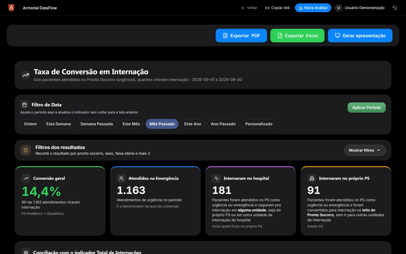
Task: Click Gerar apresentação button
Action: click(360, 36)
